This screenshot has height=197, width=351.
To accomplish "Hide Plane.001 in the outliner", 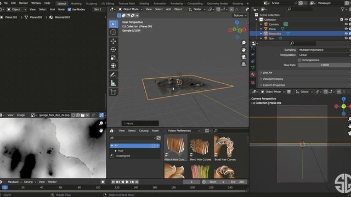I will [x=346, y=33].
